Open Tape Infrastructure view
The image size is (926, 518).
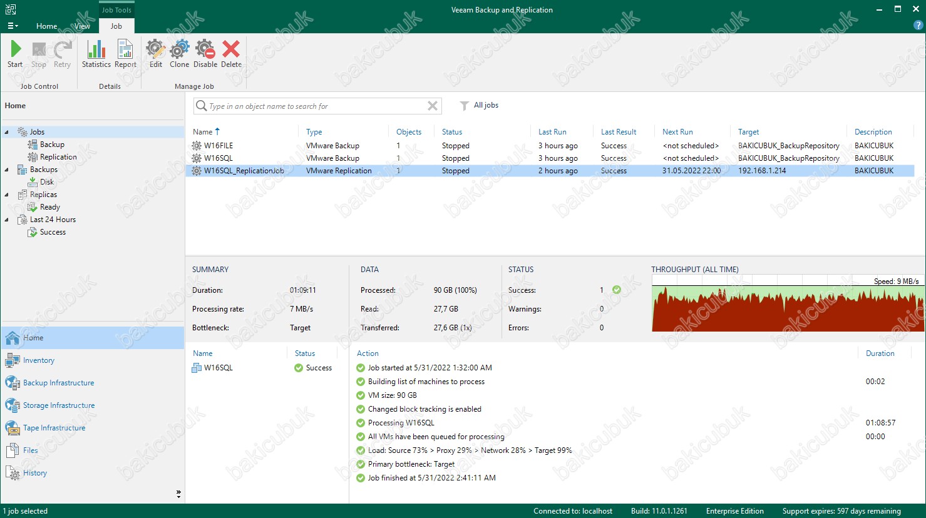click(x=54, y=428)
